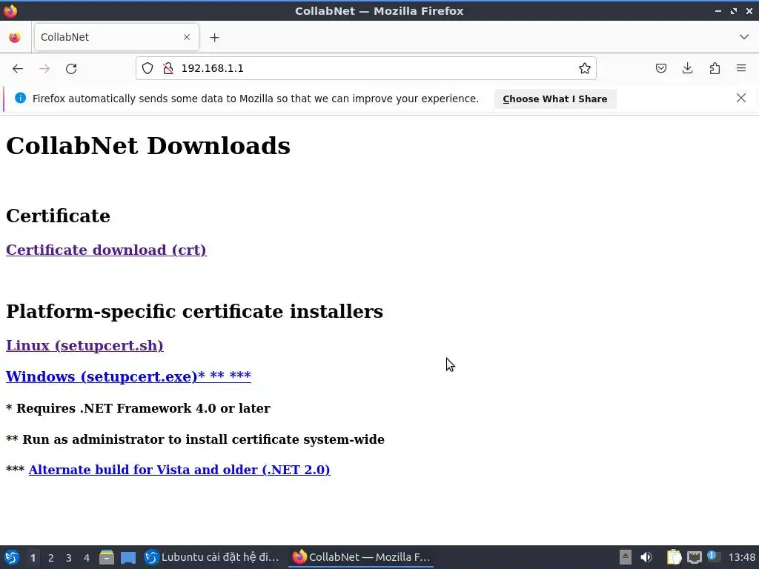The width and height of the screenshot is (759, 569).
Task: Open the clipboard manager tray icon
Action: tap(673, 557)
